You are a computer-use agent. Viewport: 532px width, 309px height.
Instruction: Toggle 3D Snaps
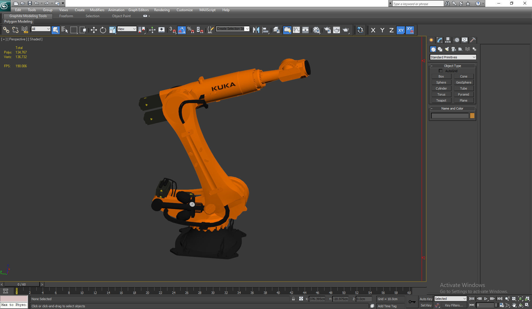173,30
